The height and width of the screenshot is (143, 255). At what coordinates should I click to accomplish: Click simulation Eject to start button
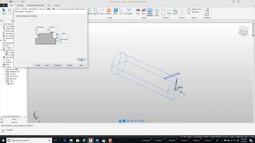[120, 121]
